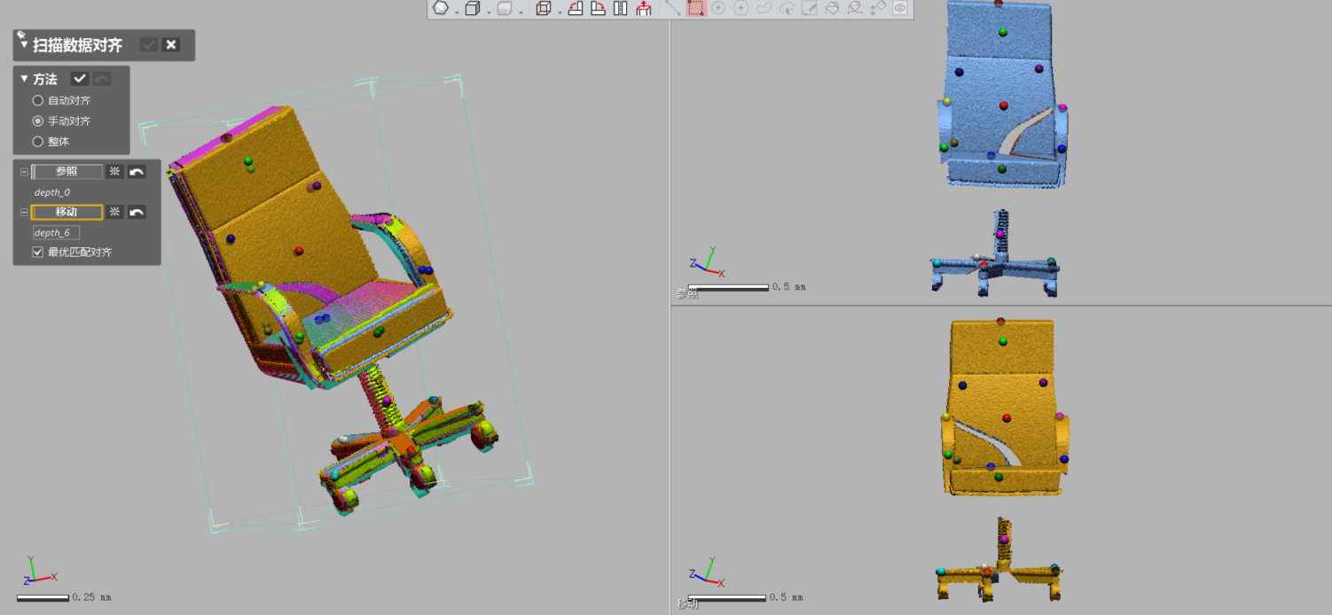Screen dimensions: 1332x615
Task: Select the rectangle selection tool
Action: [696, 9]
